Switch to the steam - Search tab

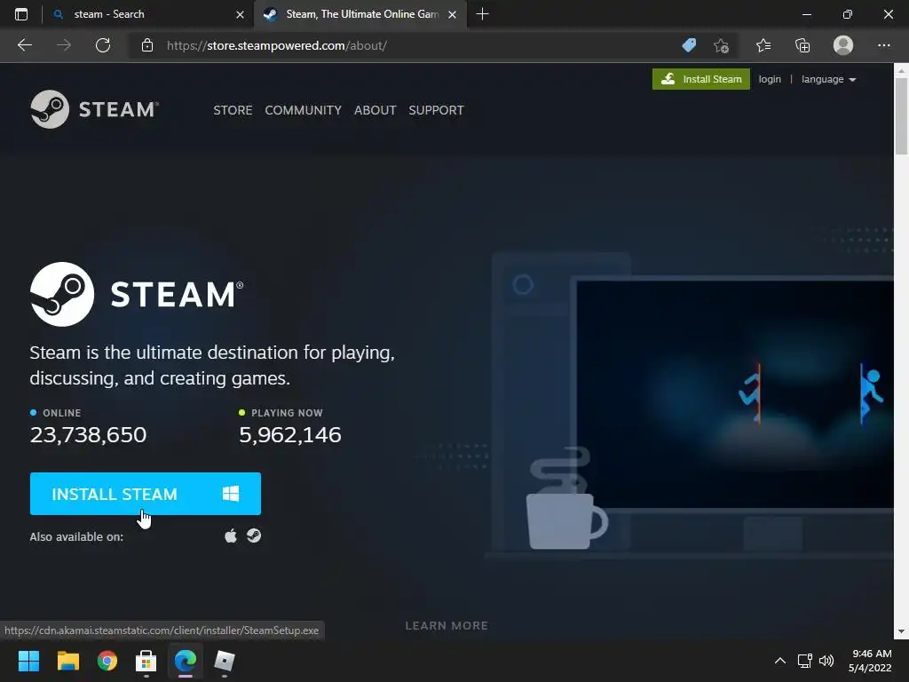click(x=147, y=14)
